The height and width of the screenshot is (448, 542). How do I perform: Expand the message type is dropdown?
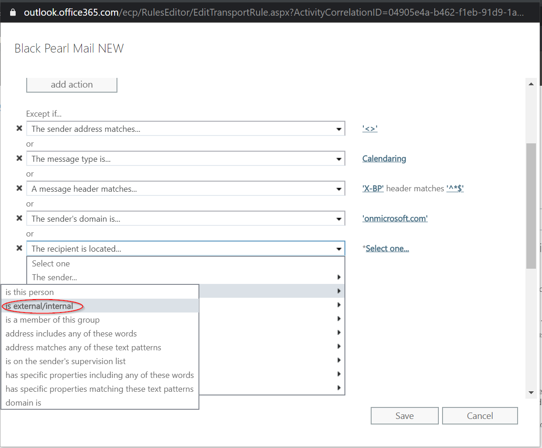click(339, 159)
